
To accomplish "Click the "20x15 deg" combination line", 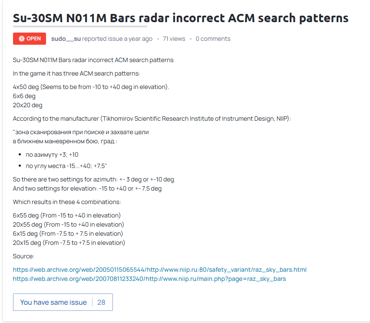I will (x=69, y=243).
